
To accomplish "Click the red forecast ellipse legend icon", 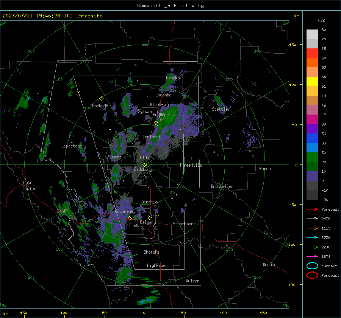I will 312,275.
